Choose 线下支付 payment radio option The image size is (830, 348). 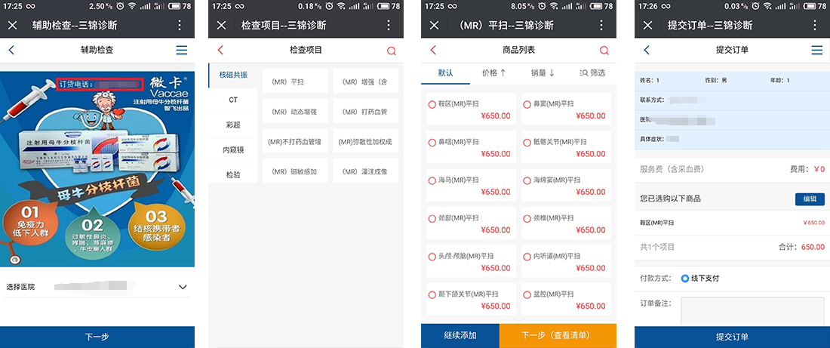pos(685,279)
